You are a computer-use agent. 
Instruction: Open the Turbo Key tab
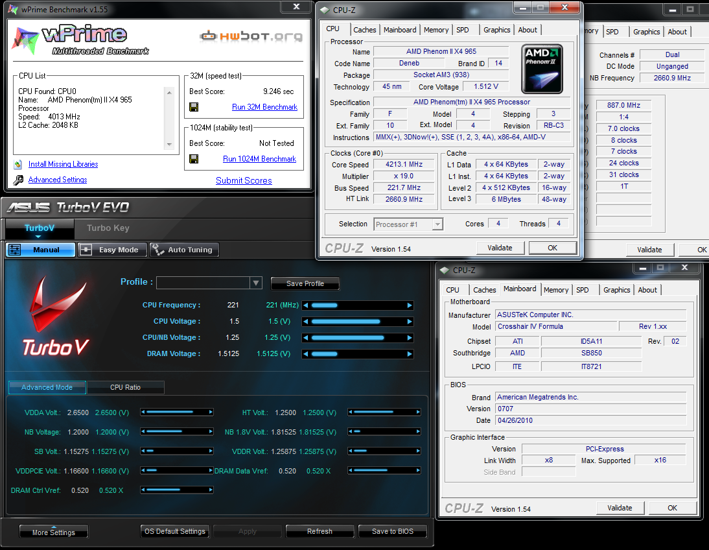click(108, 228)
